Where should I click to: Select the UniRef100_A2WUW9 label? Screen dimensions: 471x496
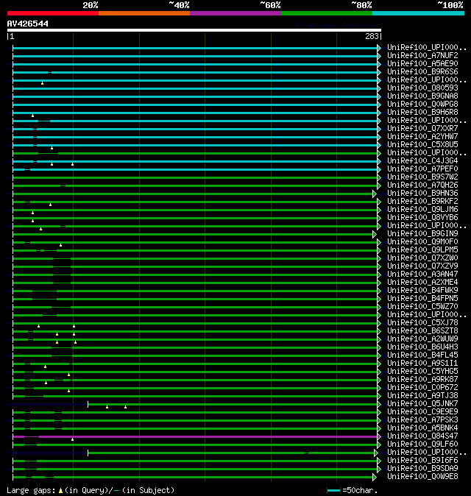[x=422, y=339]
